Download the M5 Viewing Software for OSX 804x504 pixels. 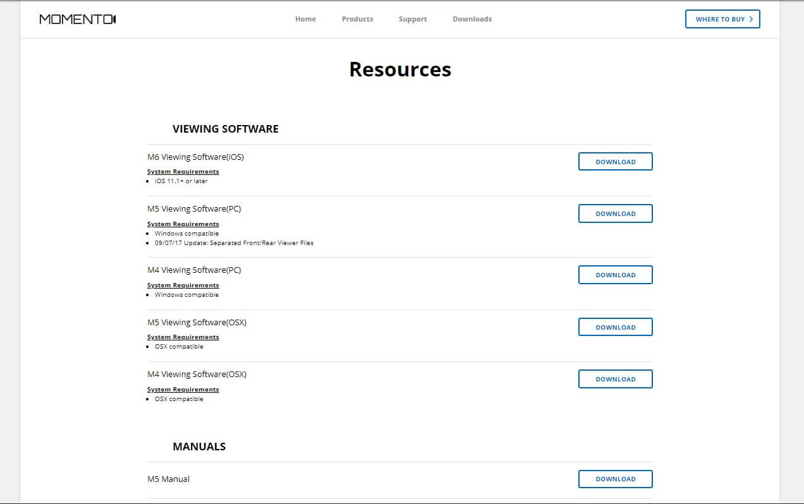(615, 327)
